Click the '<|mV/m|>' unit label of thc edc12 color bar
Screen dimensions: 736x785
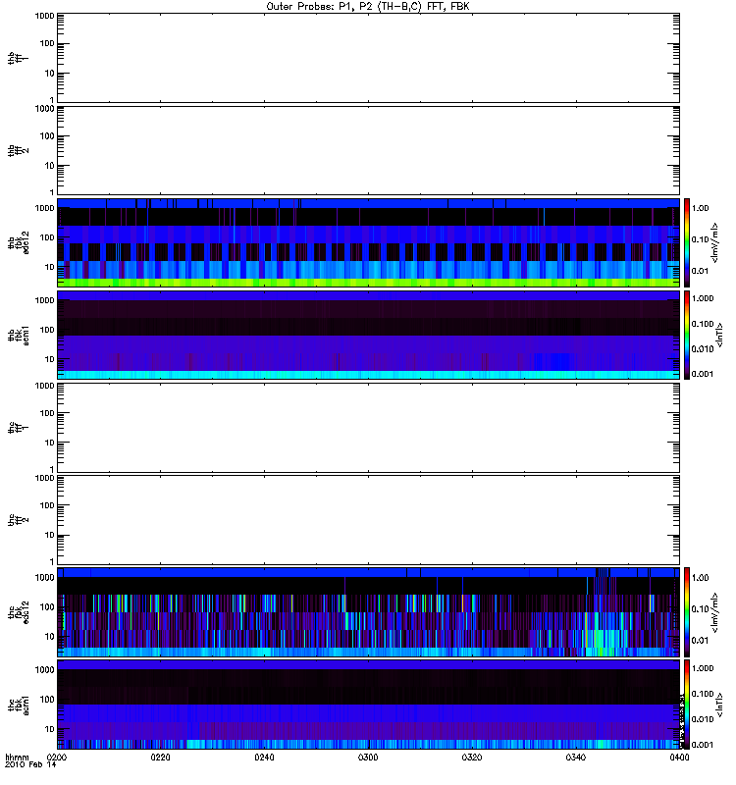714,612
